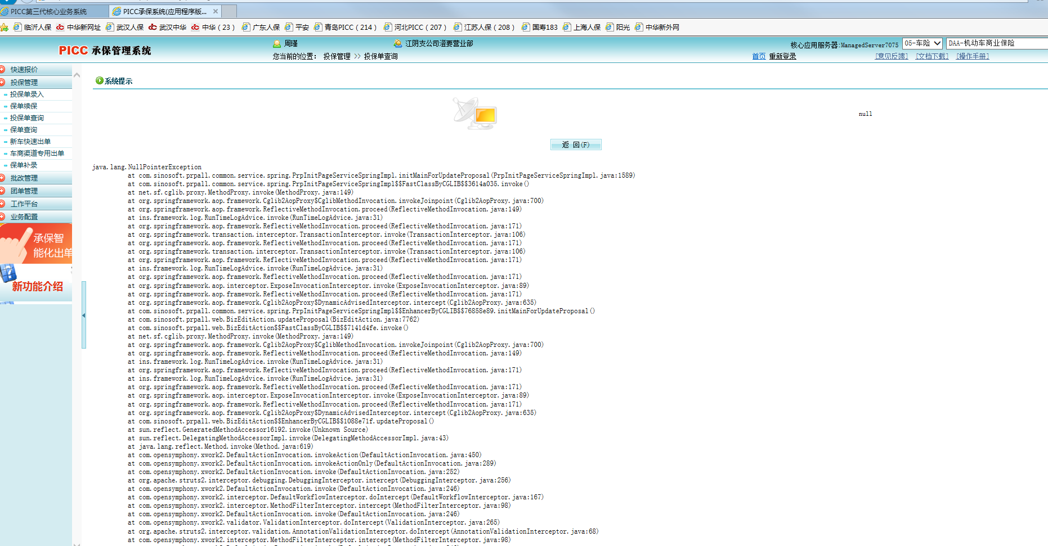The height and width of the screenshot is (546, 1048).
Task: Open the 江苏人保 (208) bookmark
Action: (484, 27)
